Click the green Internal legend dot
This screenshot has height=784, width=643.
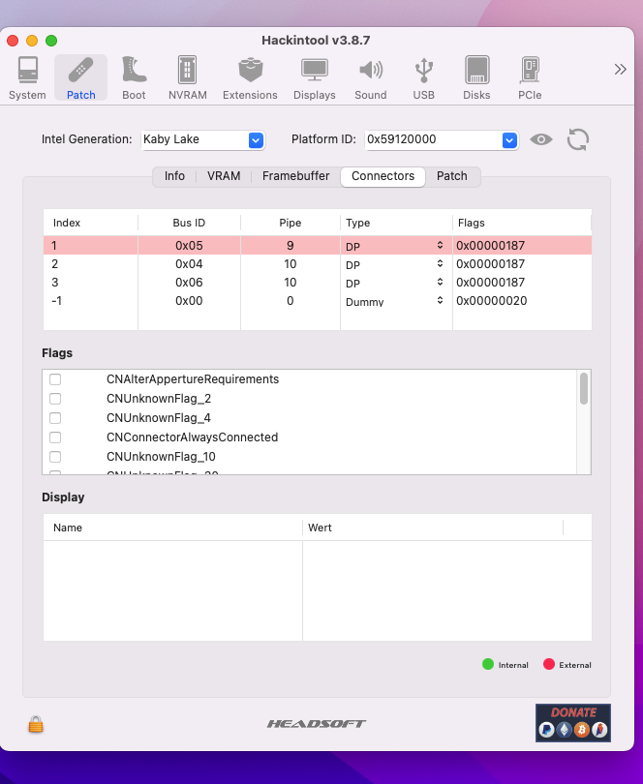[x=488, y=664]
